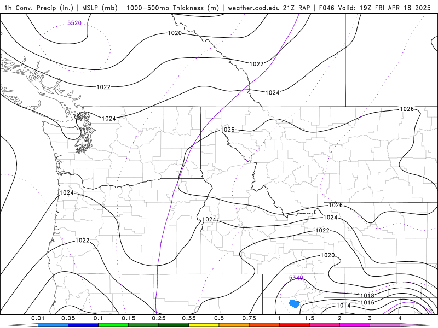Click the '2' legend scale value
438x328 pixels.
click(x=339, y=318)
